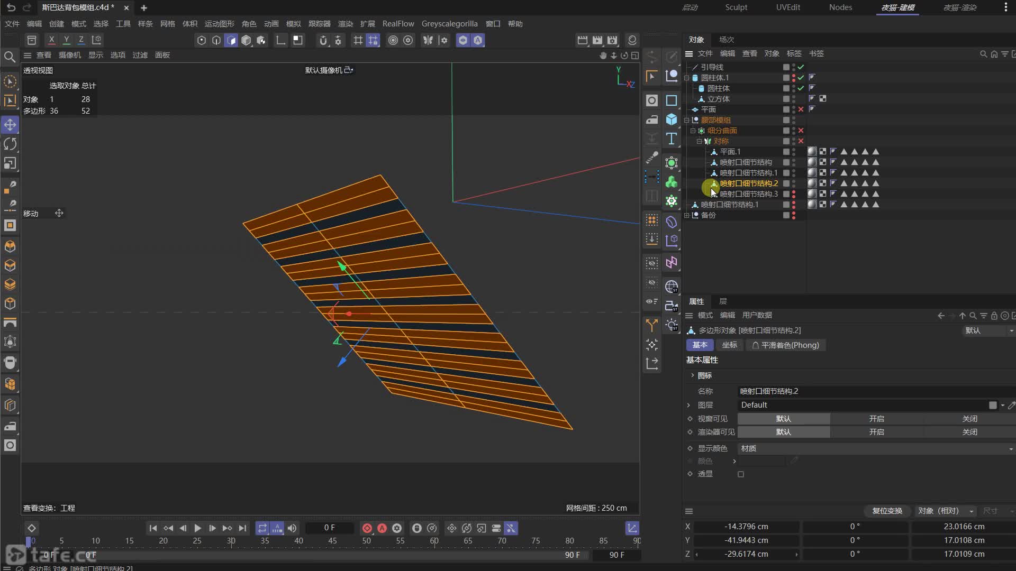This screenshot has height=571, width=1016.
Task: Select the Scale tool
Action: tap(10, 163)
